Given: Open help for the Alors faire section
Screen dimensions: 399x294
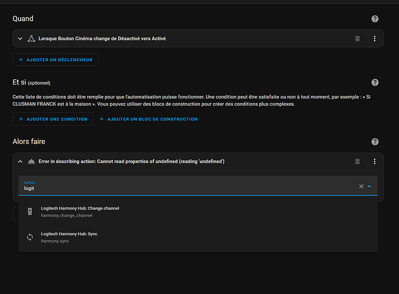Looking at the screenshot, I should 374,142.
